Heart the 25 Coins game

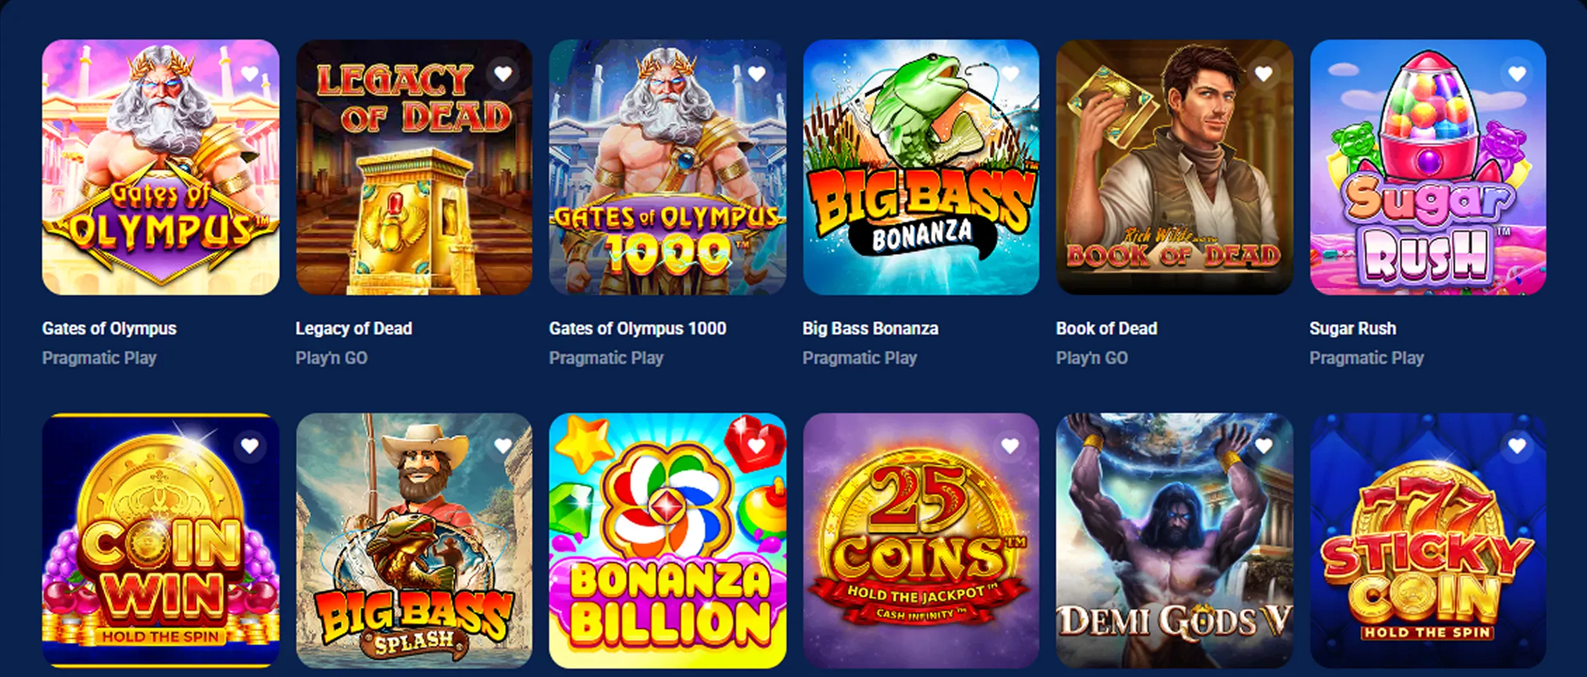[1010, 446]
